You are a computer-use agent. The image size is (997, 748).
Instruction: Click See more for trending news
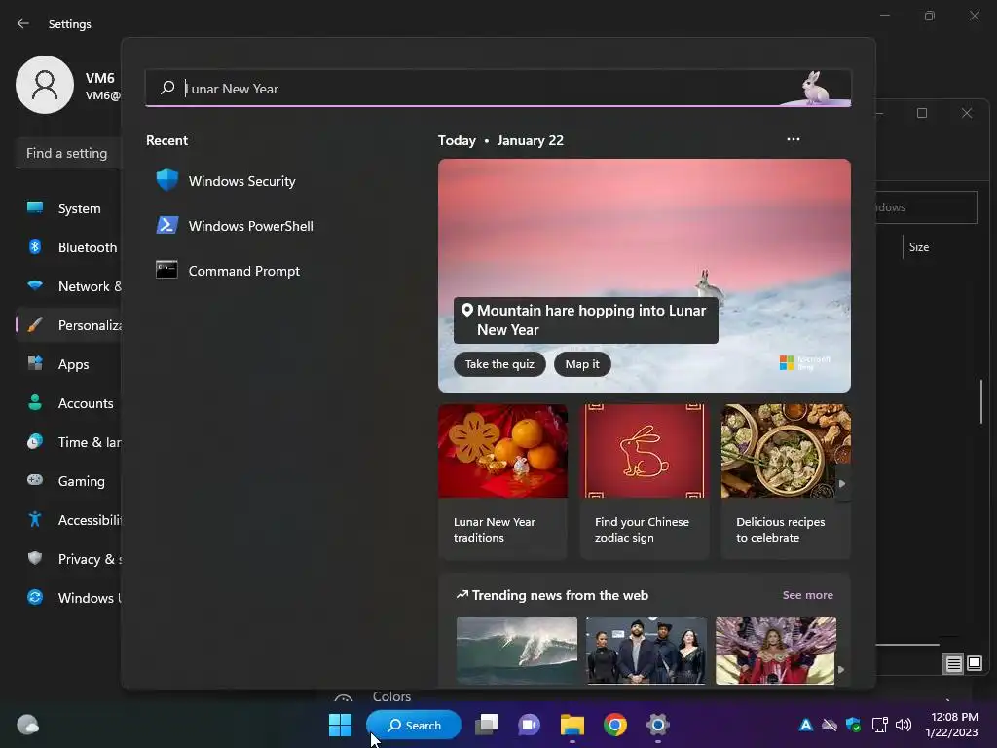[807, 595]
